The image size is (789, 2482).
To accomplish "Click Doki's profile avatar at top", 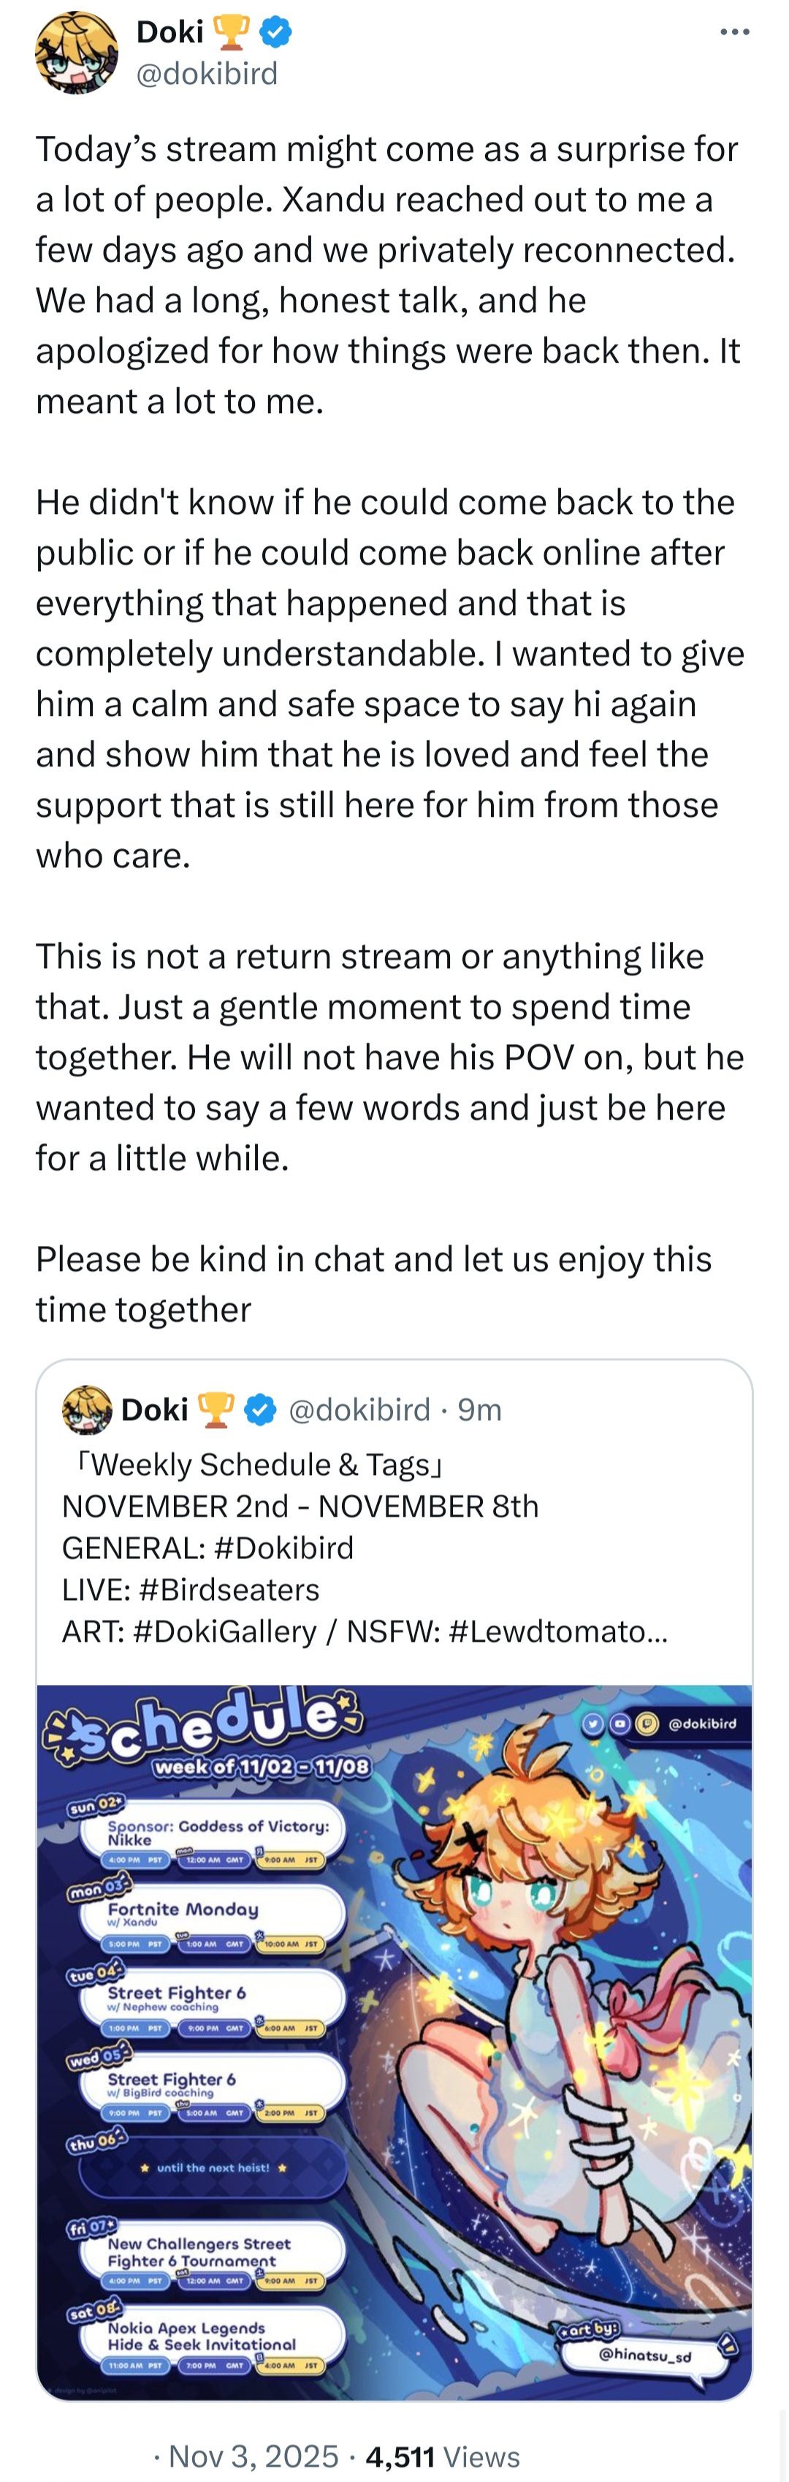I will tap(76, 54).
